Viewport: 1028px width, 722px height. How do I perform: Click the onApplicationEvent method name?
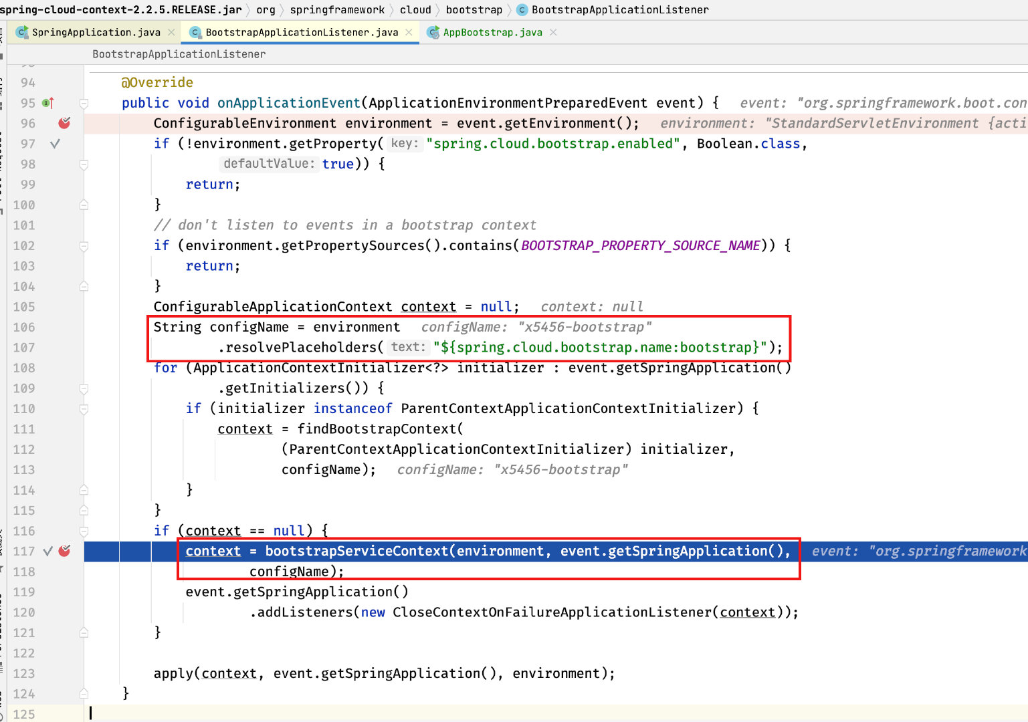288,103
